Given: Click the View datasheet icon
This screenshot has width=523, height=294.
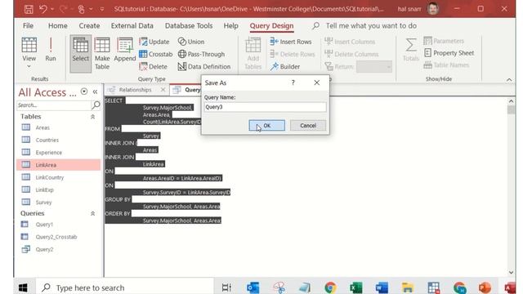Looking at the screenshot, I should [x=29, y=45].
